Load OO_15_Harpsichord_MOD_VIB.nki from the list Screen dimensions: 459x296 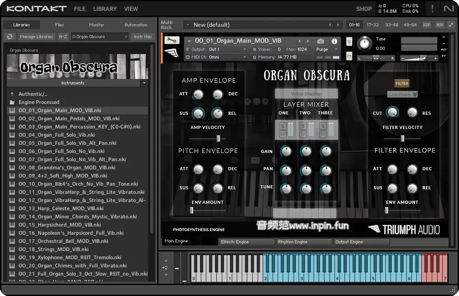pos(60,225)
